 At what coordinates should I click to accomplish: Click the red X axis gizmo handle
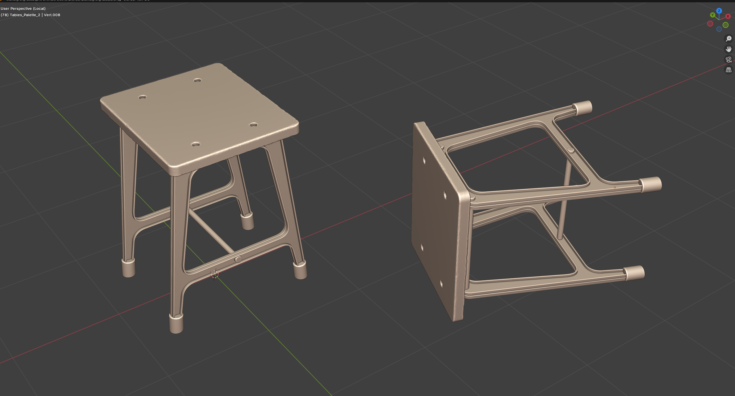[728, 16]
